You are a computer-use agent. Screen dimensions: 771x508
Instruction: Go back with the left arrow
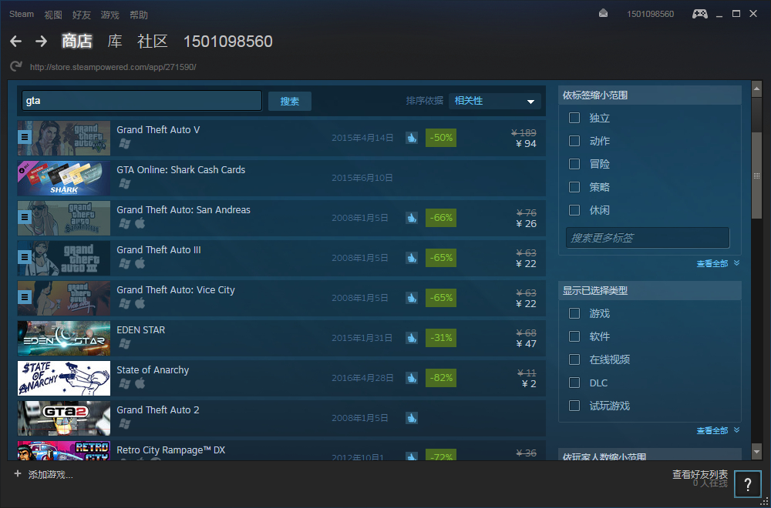coord(15,42)
